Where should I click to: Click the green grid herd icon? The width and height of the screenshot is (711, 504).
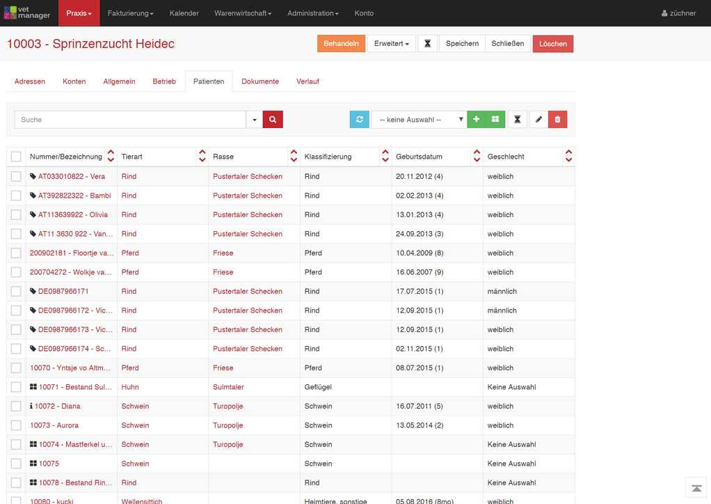pyautogui.click(x=495, y=120)
